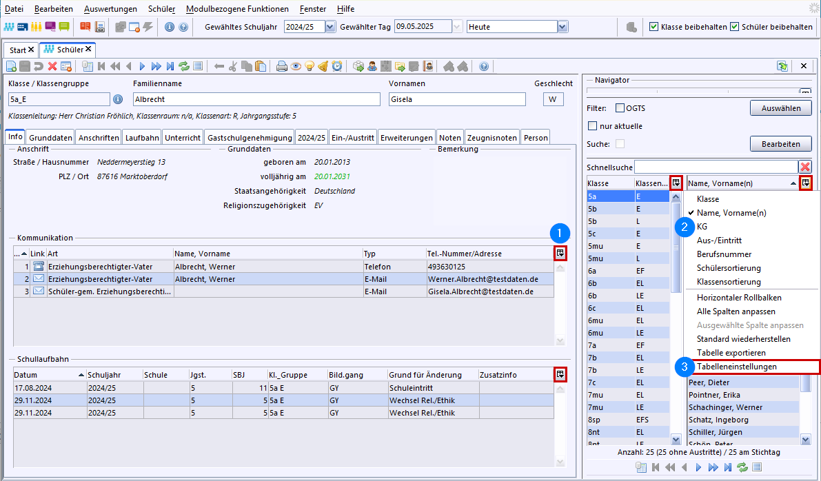The height and width of the screenshot is (481, 821).
Task: Switch to the Laufbahn tab
Action: (142, 138)
